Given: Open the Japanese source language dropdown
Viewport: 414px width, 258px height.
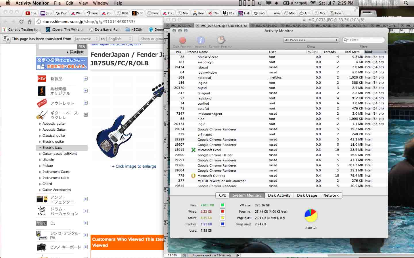Looking at the screenshot, I should [x=86, y=39].
